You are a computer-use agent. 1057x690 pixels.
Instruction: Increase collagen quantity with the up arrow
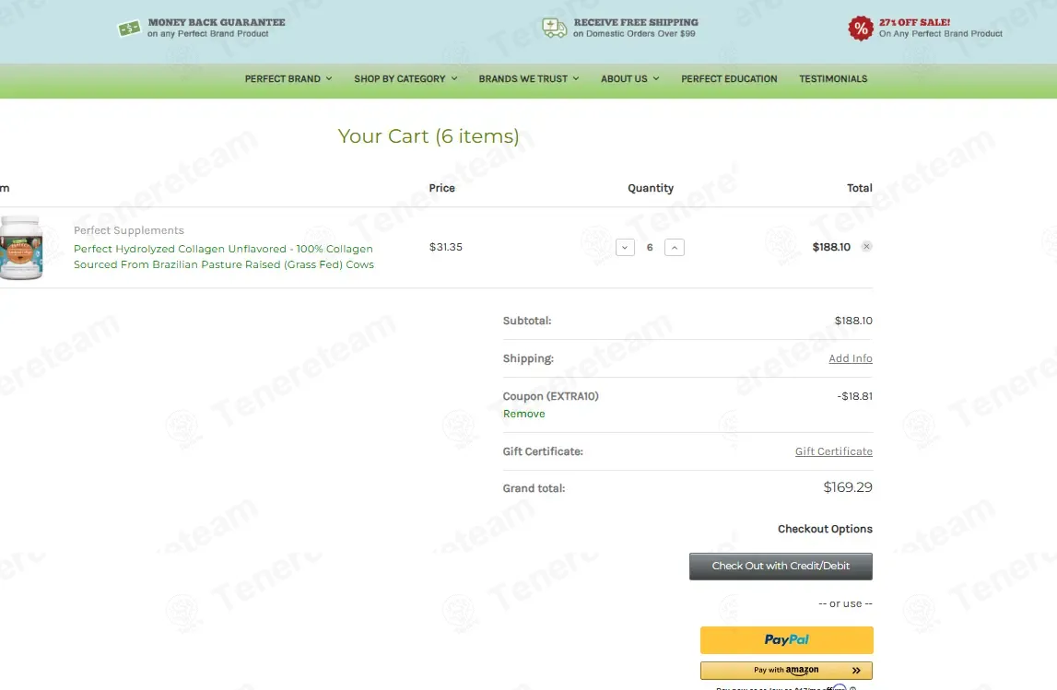pyautogui.click(x=675, y=248)
